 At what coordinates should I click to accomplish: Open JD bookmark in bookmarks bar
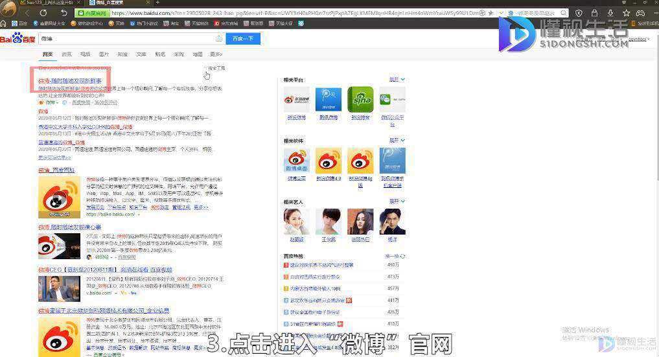tap(225, 23)
